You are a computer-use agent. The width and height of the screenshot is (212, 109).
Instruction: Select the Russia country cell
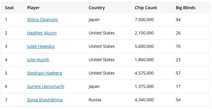coord(95,100)
